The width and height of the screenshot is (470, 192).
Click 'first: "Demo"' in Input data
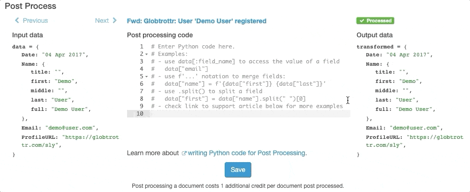[54, 82]
